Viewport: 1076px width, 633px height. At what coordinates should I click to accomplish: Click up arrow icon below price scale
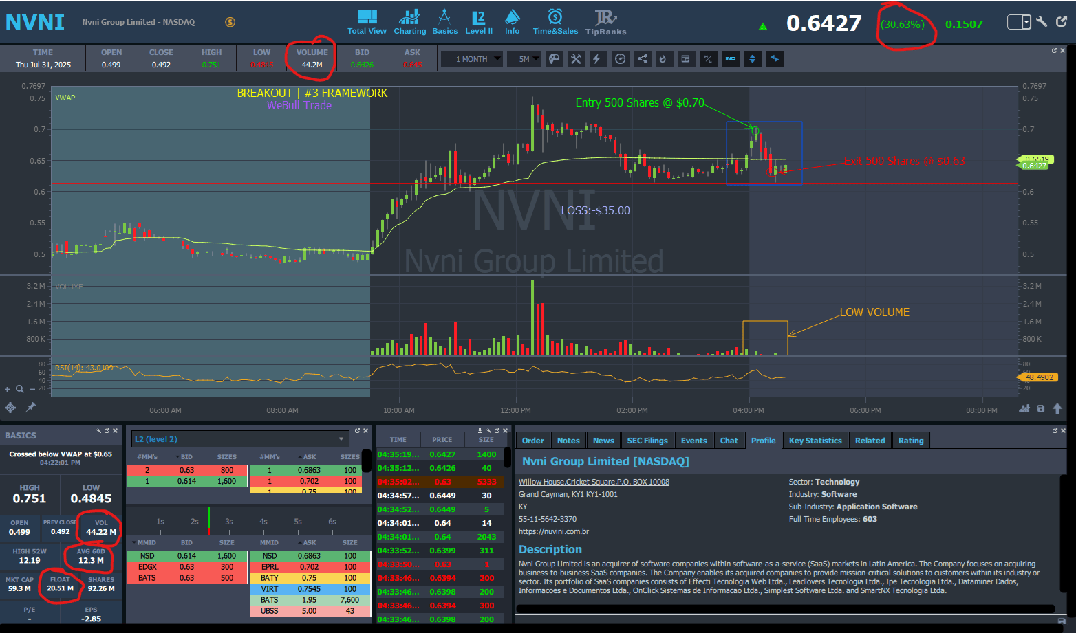[1057, 408]
